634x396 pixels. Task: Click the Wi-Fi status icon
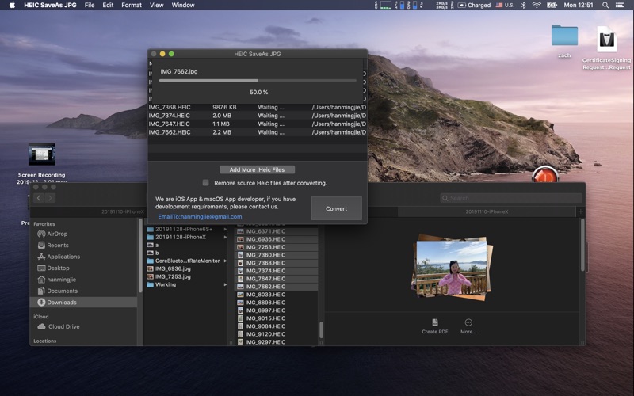click(x=537, y=5)
